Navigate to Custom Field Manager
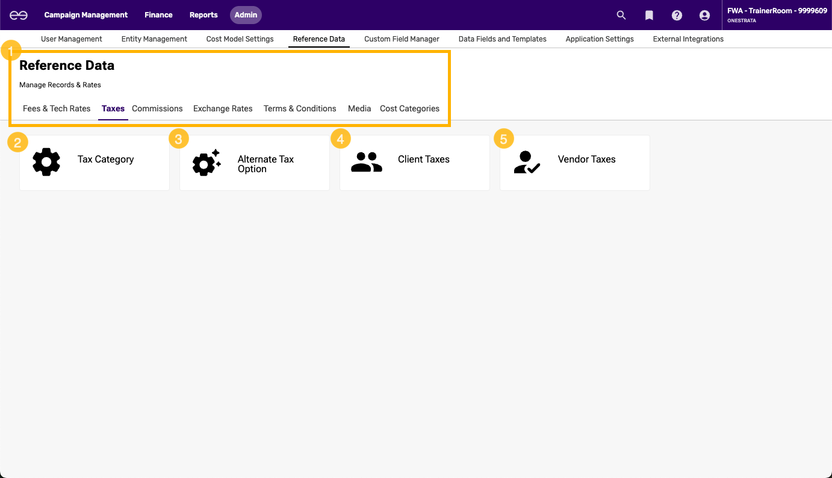 tap(402, 39)
